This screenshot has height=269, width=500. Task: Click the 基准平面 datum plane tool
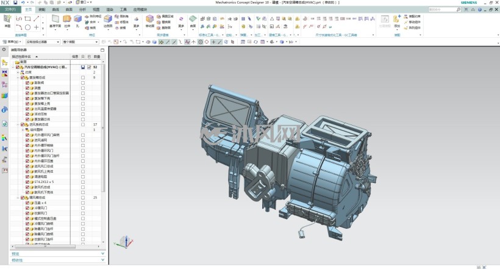(x=55, y=21)
